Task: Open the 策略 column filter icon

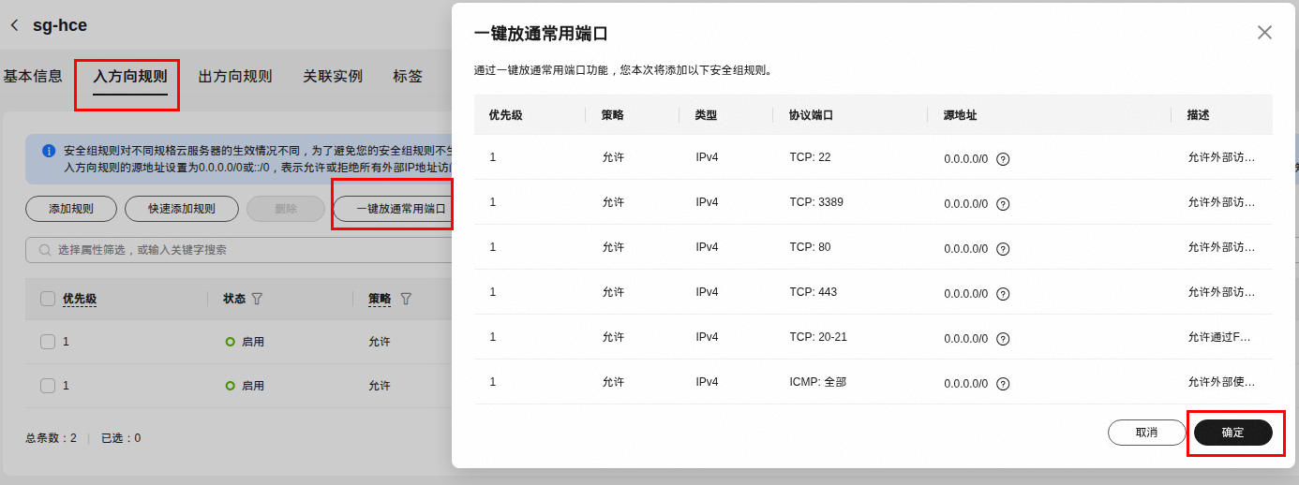Action: 406,299
